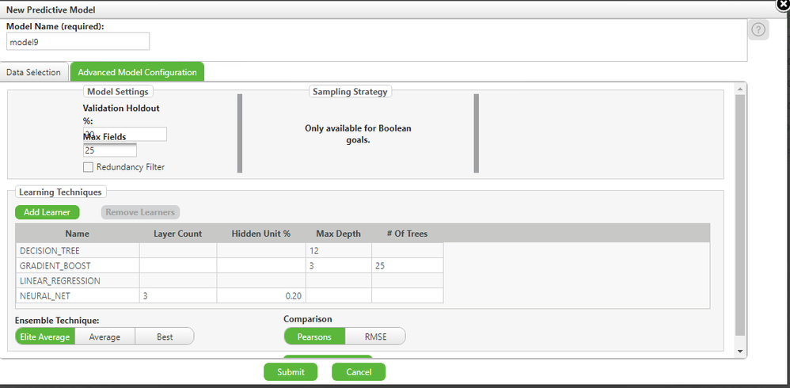This screenshot has height=388, width=790.
Task: Click the # Of Trees column header
Action: tap(407, 234)
